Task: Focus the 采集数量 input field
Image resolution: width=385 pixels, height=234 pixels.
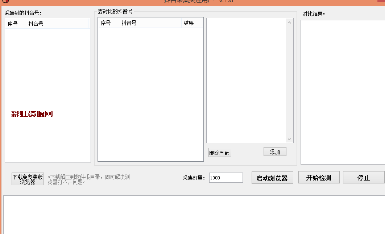Action: pyautogui.click(x=226, y=178)
